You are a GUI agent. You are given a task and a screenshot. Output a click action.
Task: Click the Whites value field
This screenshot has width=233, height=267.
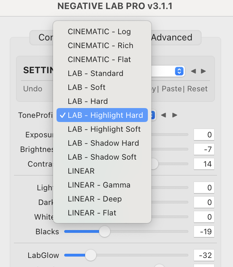(x=204, y=217)
